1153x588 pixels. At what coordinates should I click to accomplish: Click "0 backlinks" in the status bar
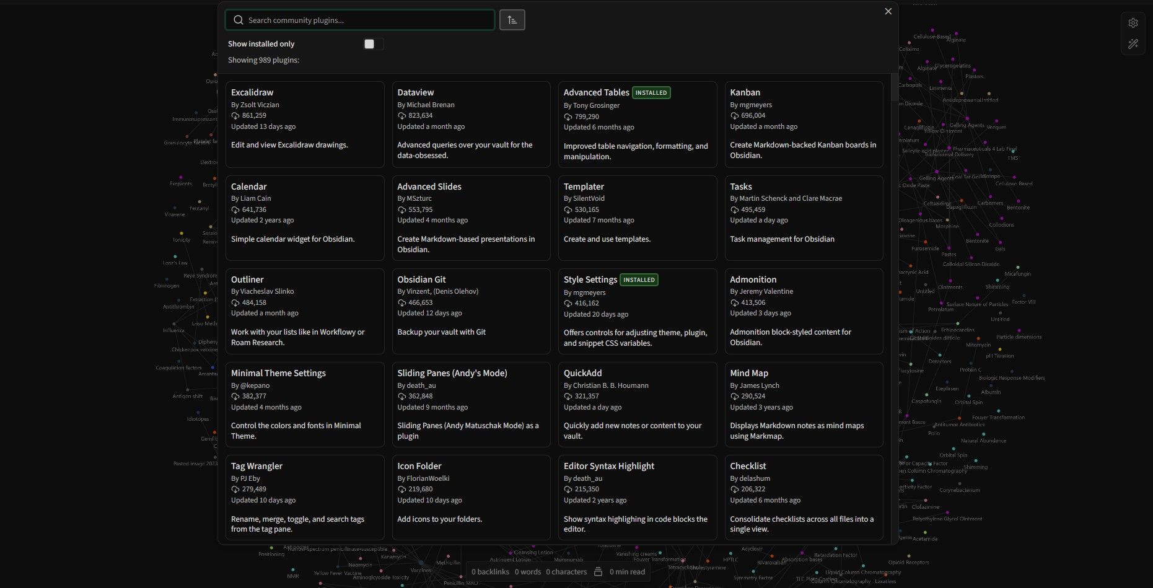[490, 571]
